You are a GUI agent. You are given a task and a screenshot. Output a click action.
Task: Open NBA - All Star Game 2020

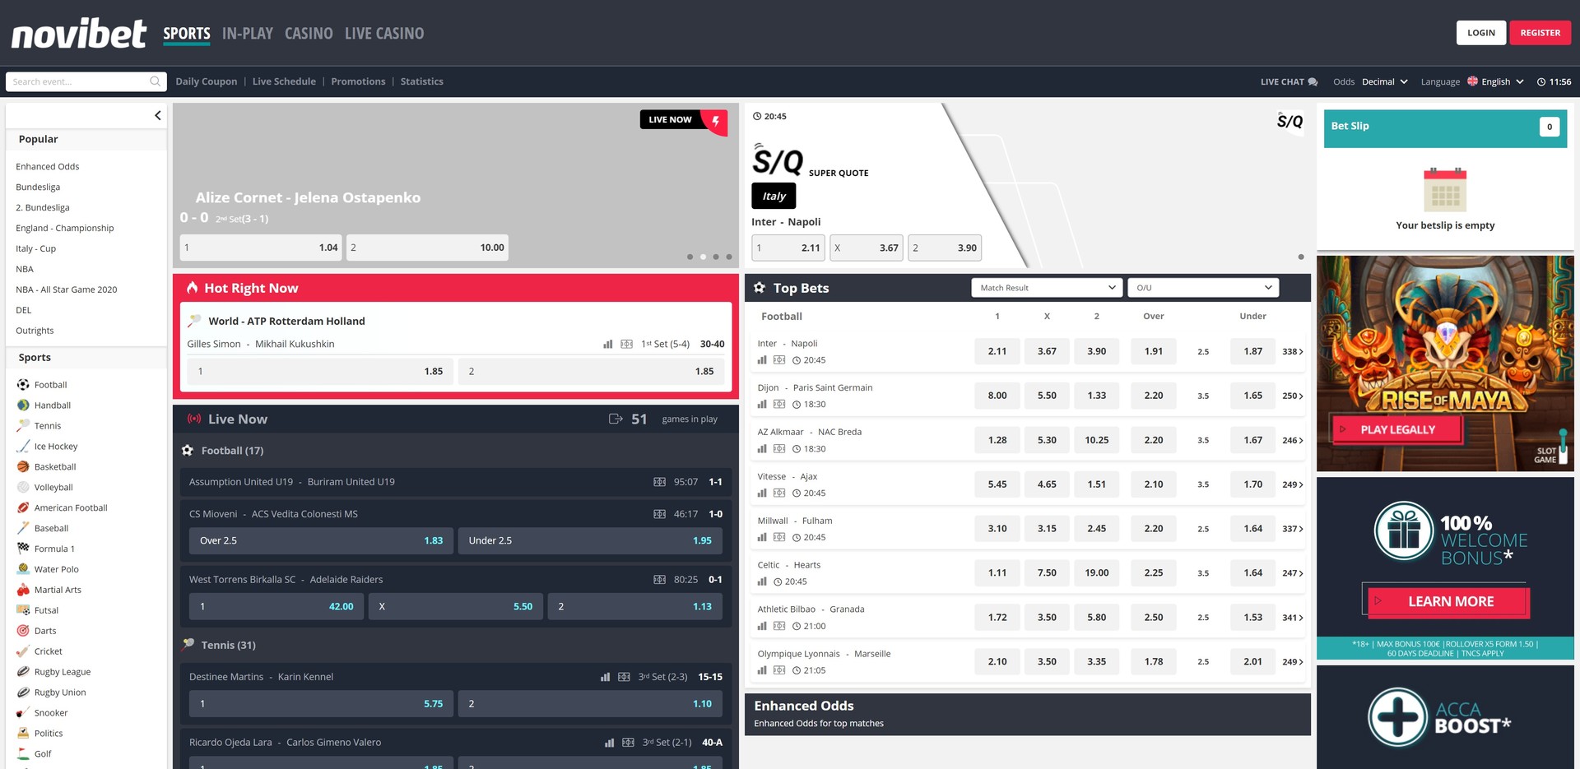pyautogui.click(x=67, y=290)
